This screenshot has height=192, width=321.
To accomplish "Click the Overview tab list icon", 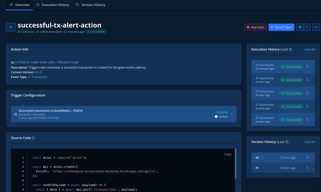I will point(11,5).
